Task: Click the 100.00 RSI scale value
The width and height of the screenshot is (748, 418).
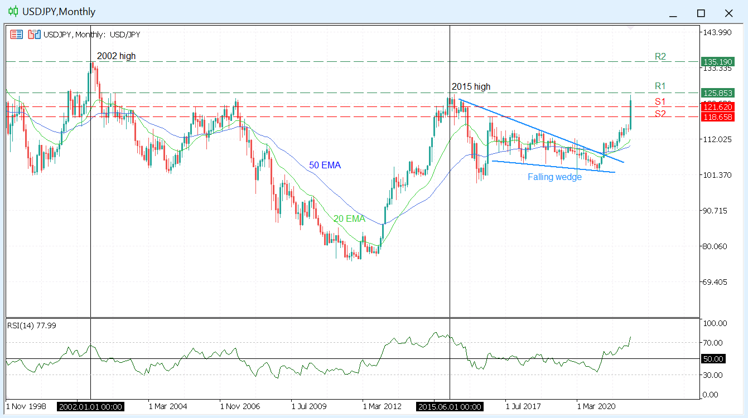Action: click(716, 323)
